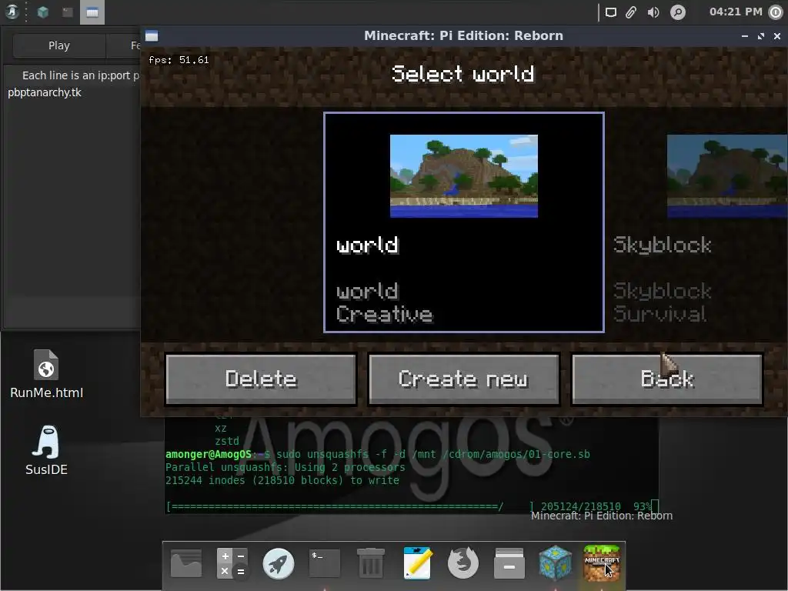Minimize the Minecraft Pi Edition window
The height and width of the screenshot is (591, 788).
coord(744,36)
